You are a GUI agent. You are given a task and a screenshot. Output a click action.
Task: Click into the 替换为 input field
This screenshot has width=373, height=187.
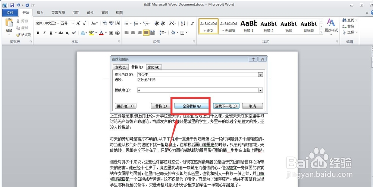198,90
